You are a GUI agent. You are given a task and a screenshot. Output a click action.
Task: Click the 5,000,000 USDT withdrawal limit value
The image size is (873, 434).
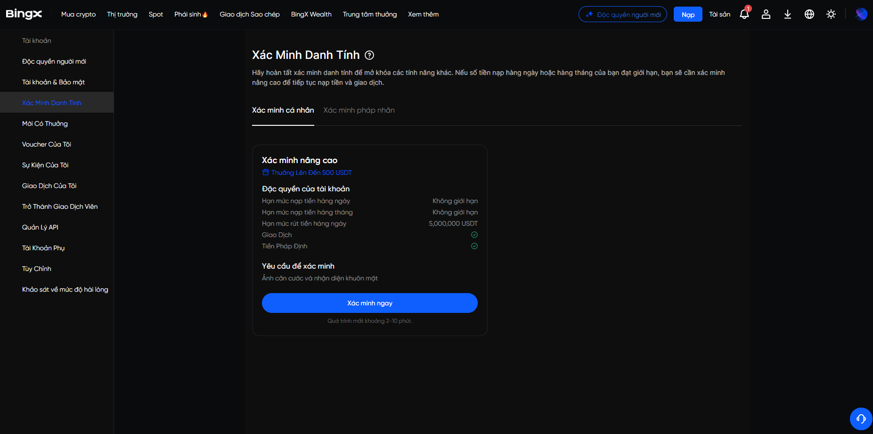(x=453, y=223)
